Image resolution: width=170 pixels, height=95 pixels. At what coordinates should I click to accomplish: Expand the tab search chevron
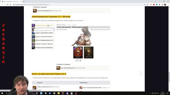click(156, 1)
